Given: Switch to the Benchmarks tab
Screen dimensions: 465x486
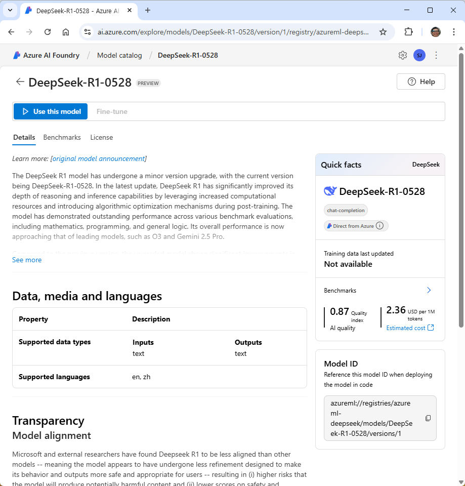Looking at the screenshot, I should click(62, 137).
